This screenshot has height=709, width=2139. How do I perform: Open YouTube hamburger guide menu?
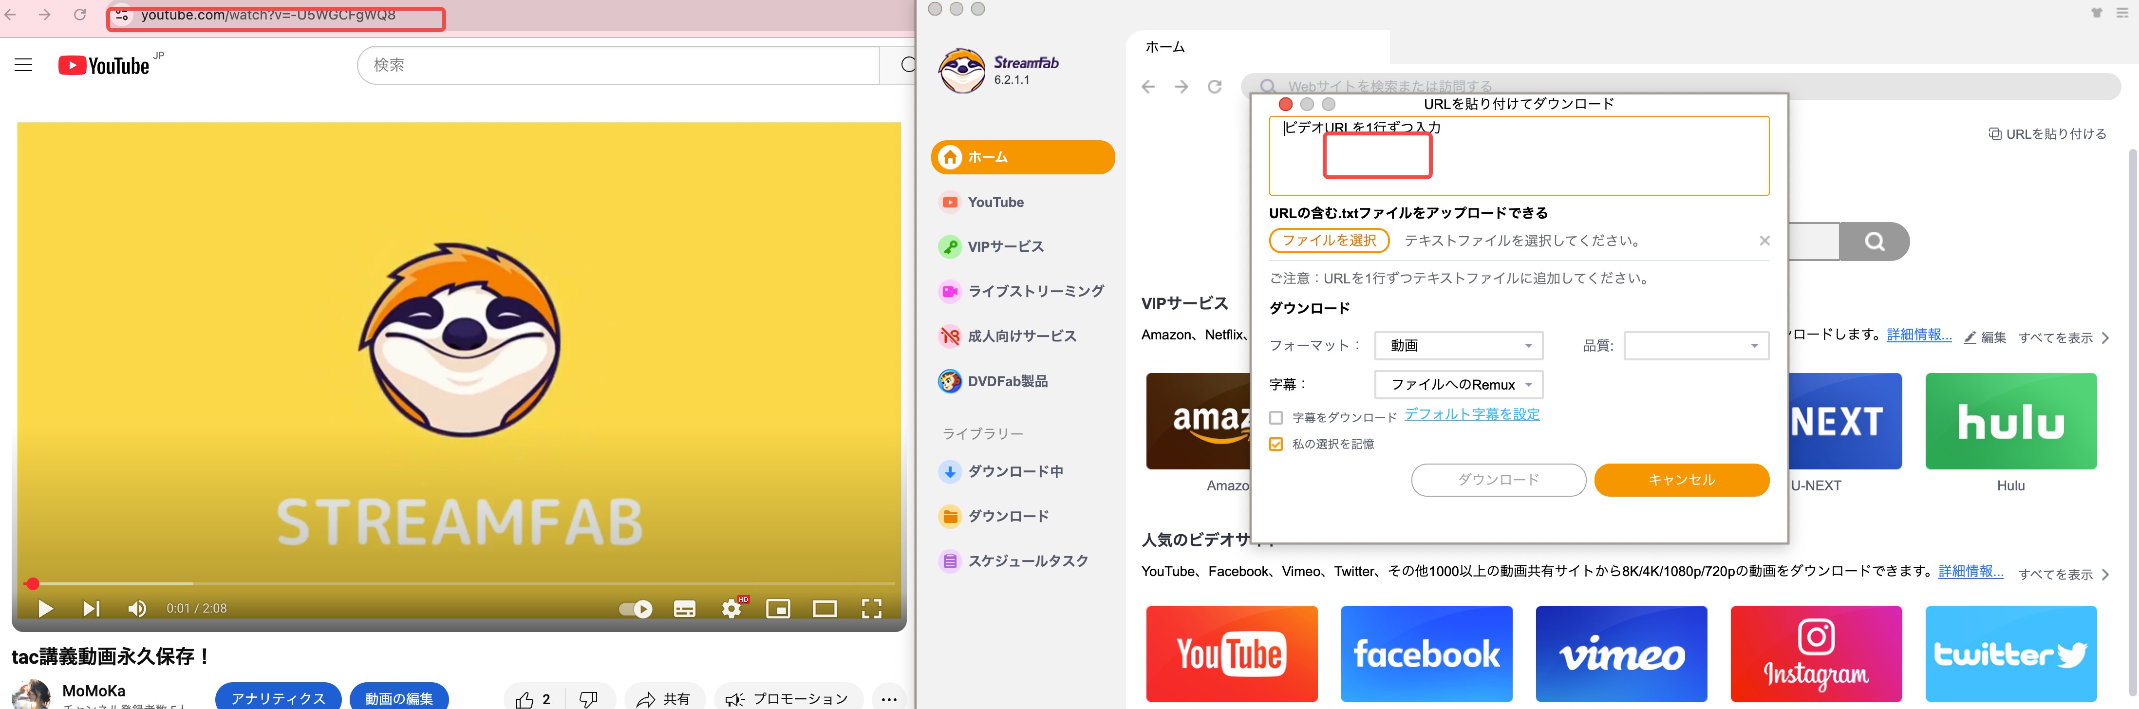pyautogui.click(x=23, y=65)
